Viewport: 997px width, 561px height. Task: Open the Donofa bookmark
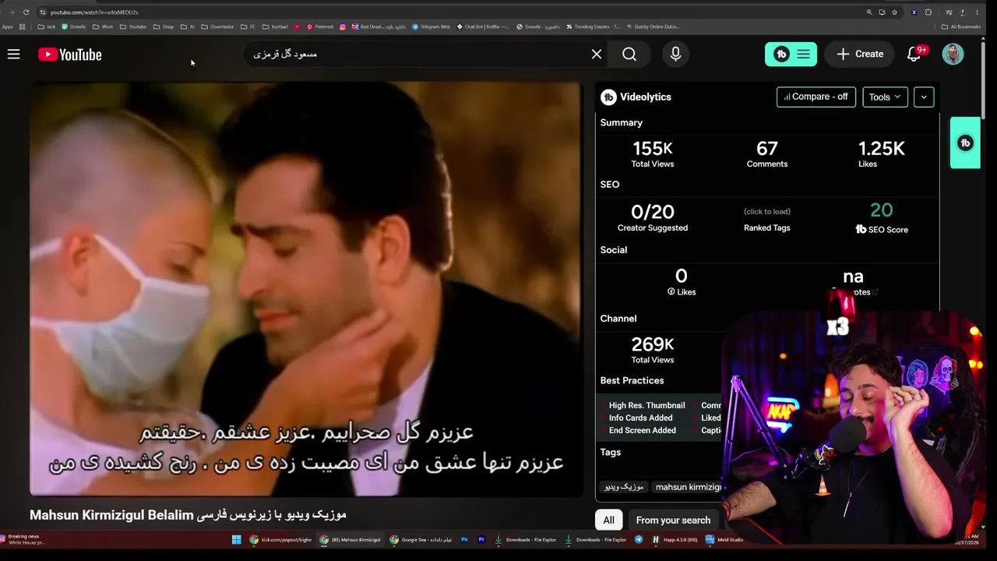73,26
